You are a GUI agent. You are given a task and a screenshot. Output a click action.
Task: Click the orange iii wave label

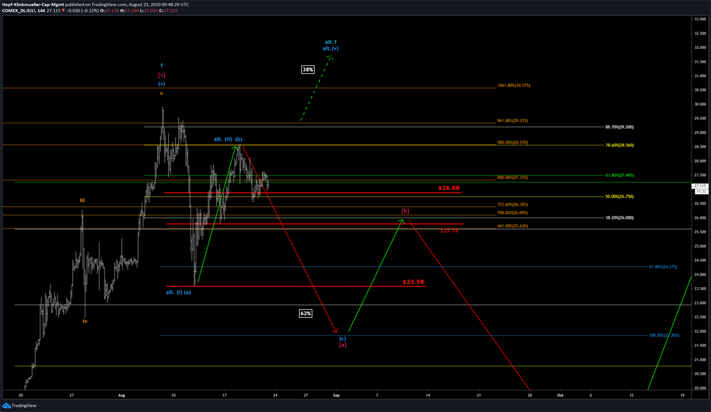click(x=82, y=200)
